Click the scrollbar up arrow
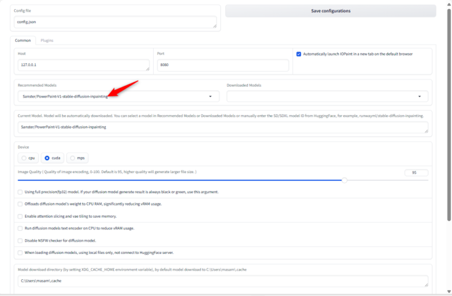Viewport: 452px width, 296px height. click(449, 4)
